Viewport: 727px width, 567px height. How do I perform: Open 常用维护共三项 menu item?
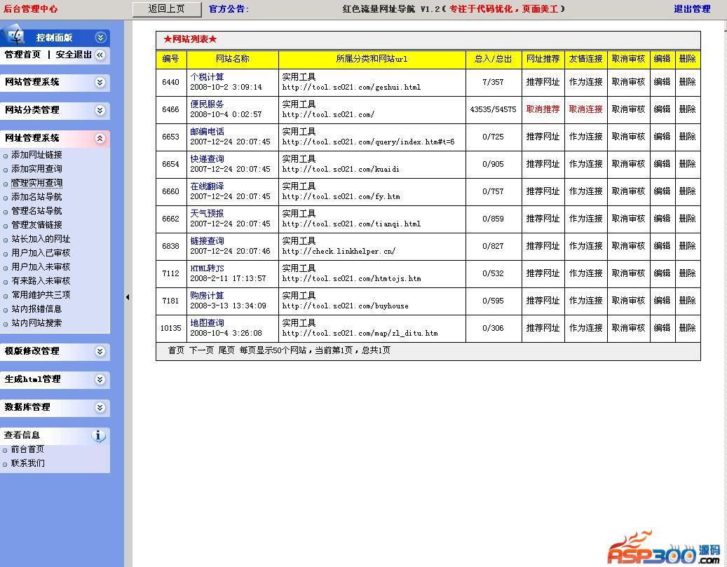41,295
